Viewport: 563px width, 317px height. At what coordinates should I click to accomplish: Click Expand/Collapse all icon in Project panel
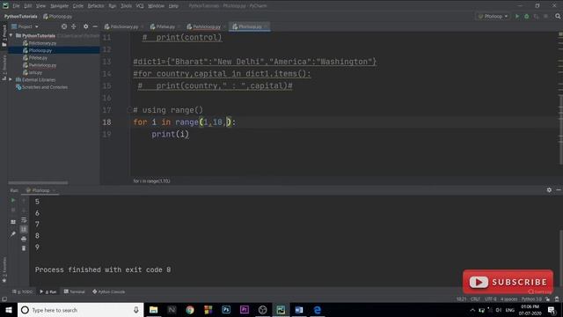[74, 26]
